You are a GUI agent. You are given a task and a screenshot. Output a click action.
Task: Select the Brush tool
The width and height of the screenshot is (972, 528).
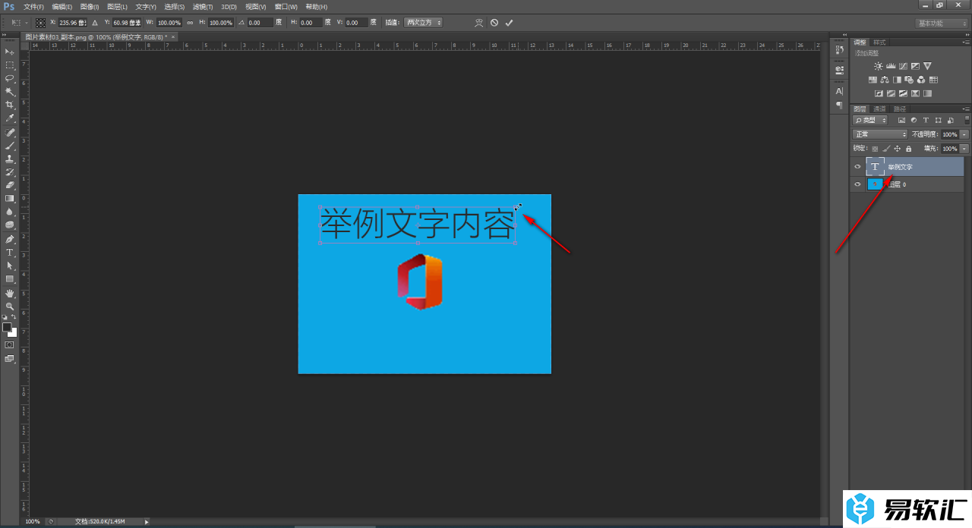point(10,145)
